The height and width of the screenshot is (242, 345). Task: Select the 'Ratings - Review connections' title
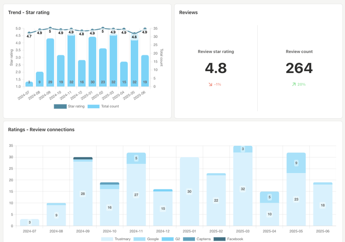(41, 129)
